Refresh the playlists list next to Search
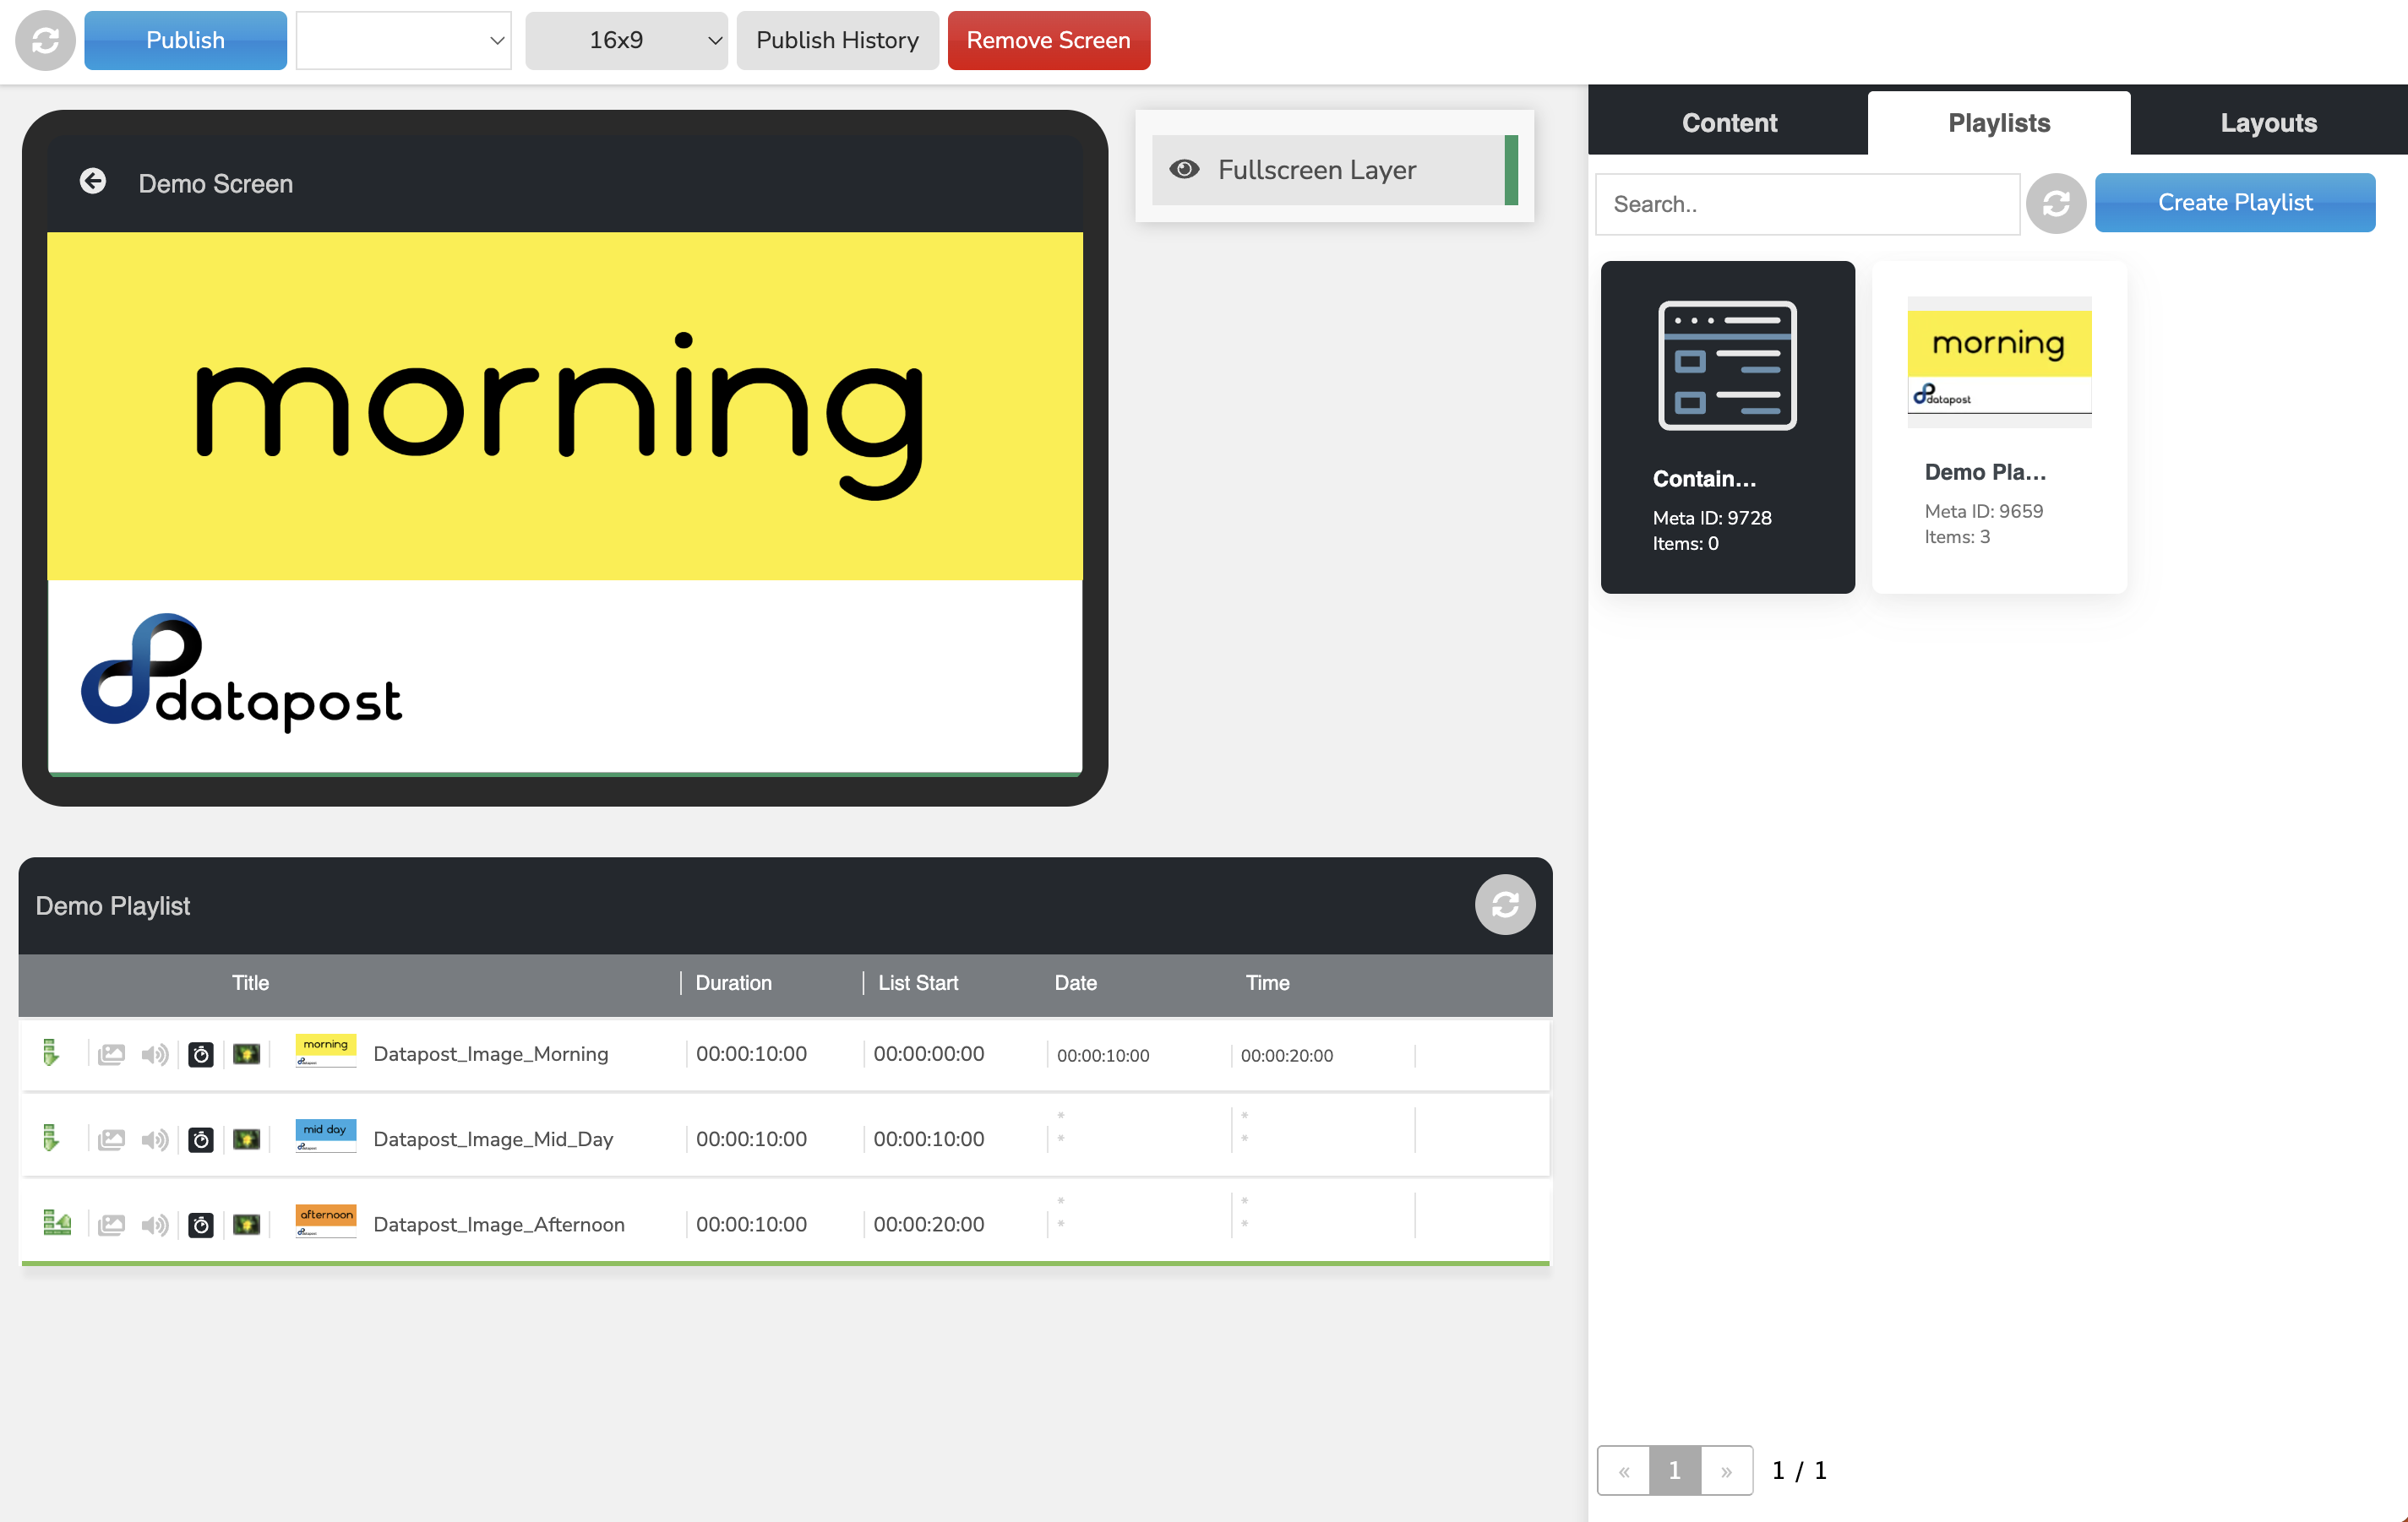 click(x=2055, y=204)
